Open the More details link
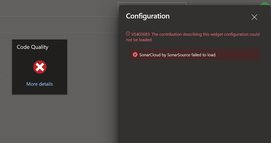Screen dimensions: 271x143 coord(40,84)
